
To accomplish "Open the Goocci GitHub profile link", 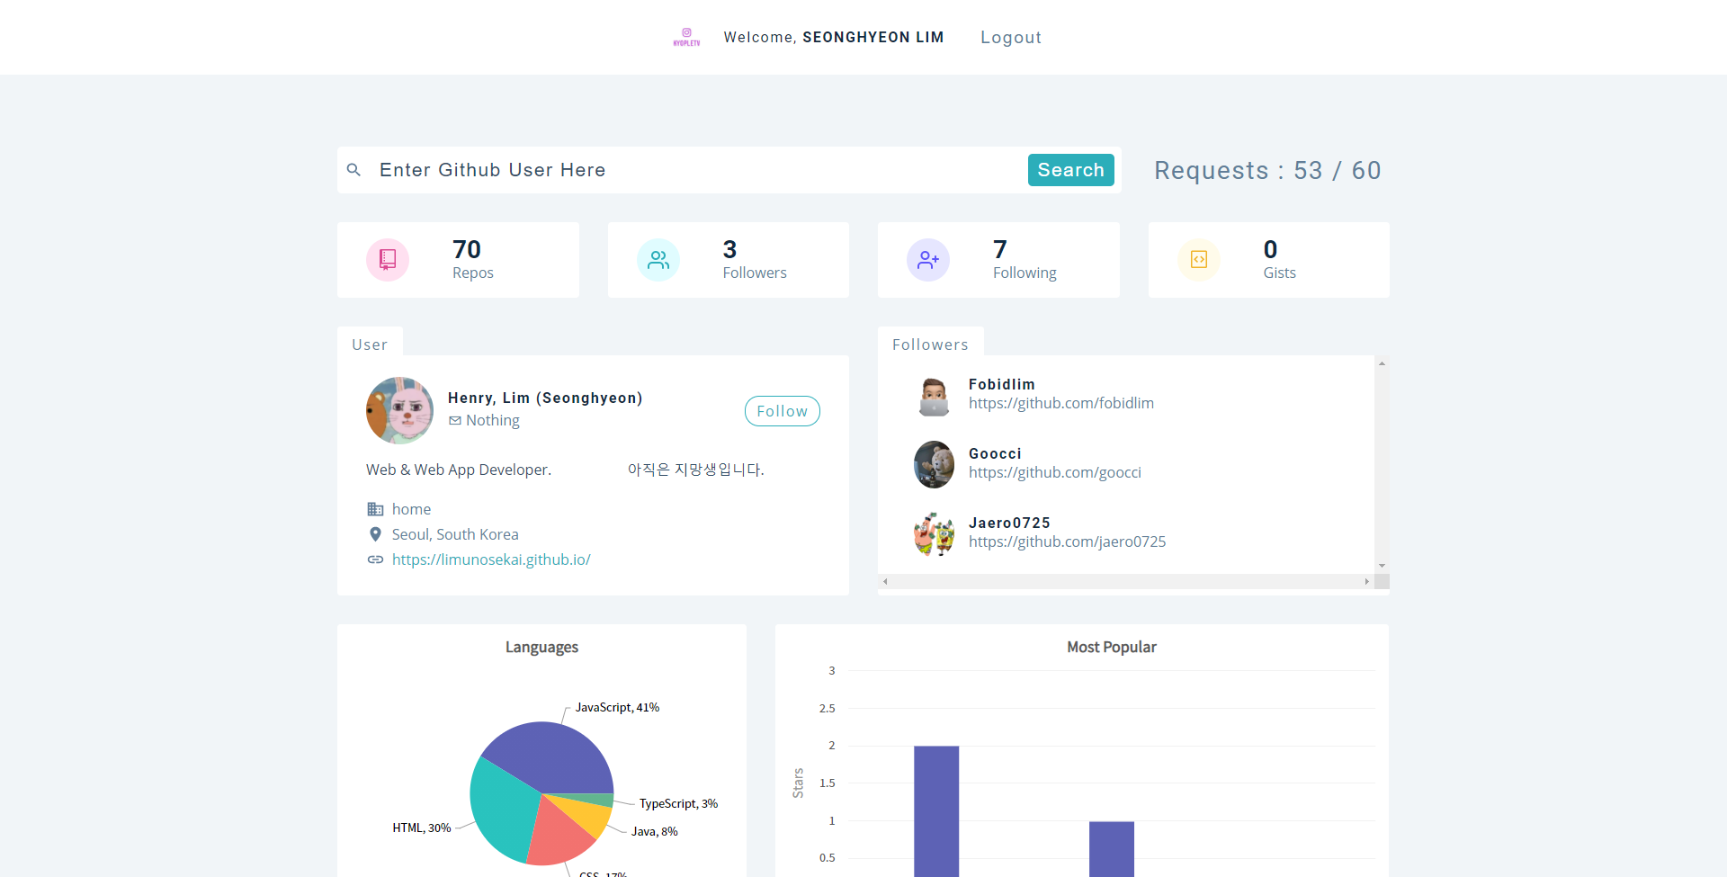I will [1054, 472].
